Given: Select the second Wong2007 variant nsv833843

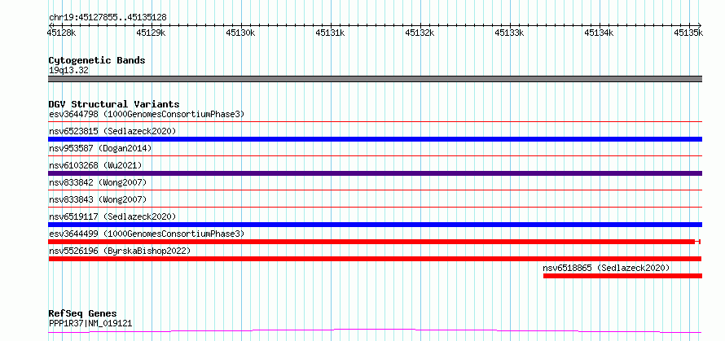Looking at the screenshot, I should click(x=98, y=199).
